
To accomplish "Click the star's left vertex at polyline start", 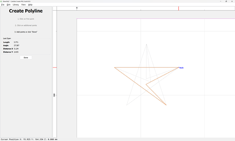I will pyautogui.click(x=114, y=67).
